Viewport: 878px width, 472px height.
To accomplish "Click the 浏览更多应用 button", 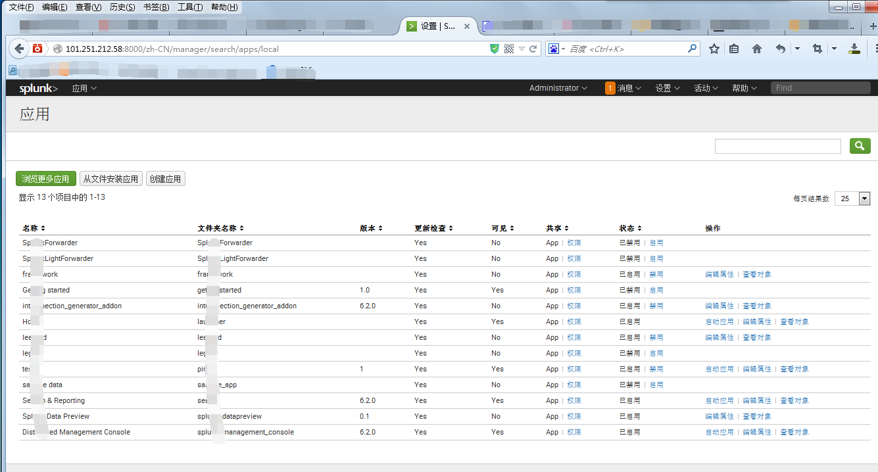I will [46, 179].
